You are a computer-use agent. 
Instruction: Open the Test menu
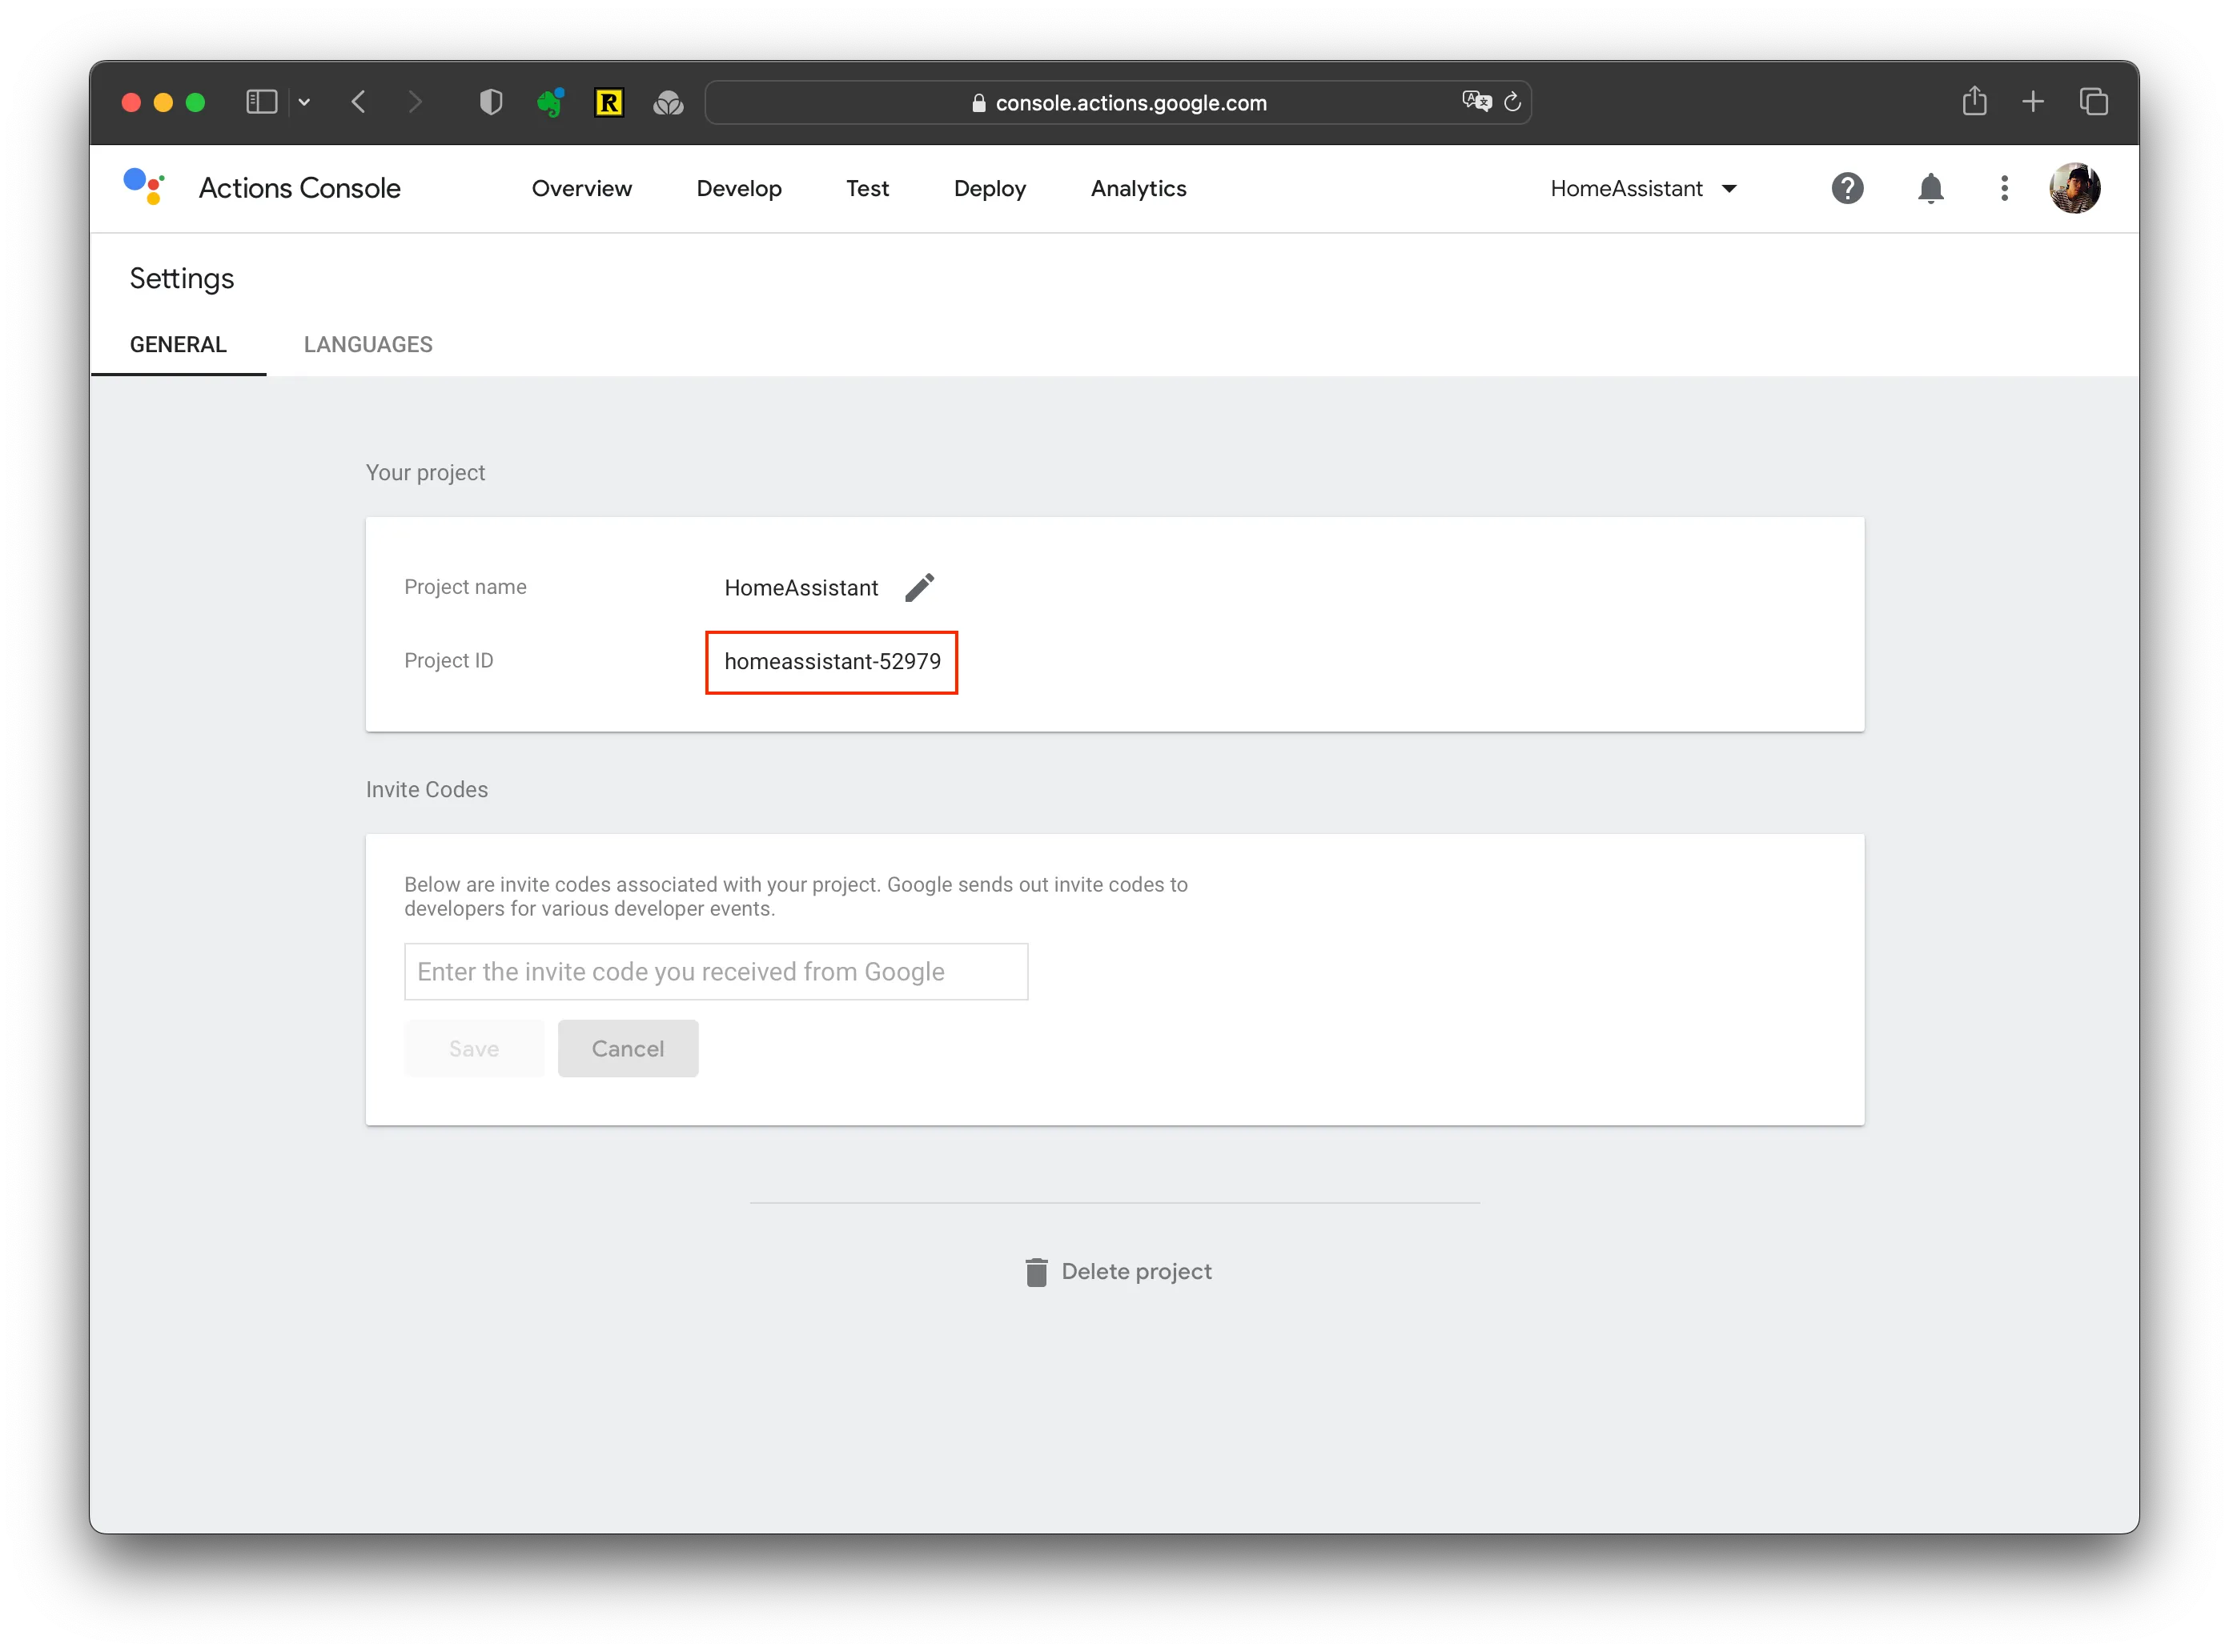tap(866, 188)
